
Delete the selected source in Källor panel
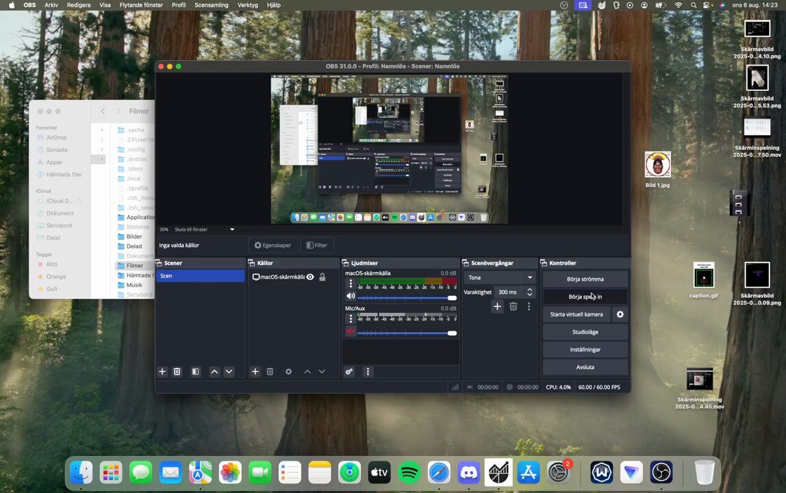coord(270,372)
